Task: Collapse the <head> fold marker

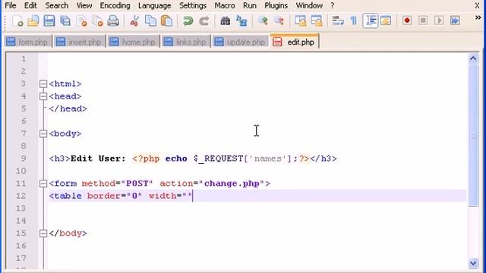Action: [x=43, y=96]
